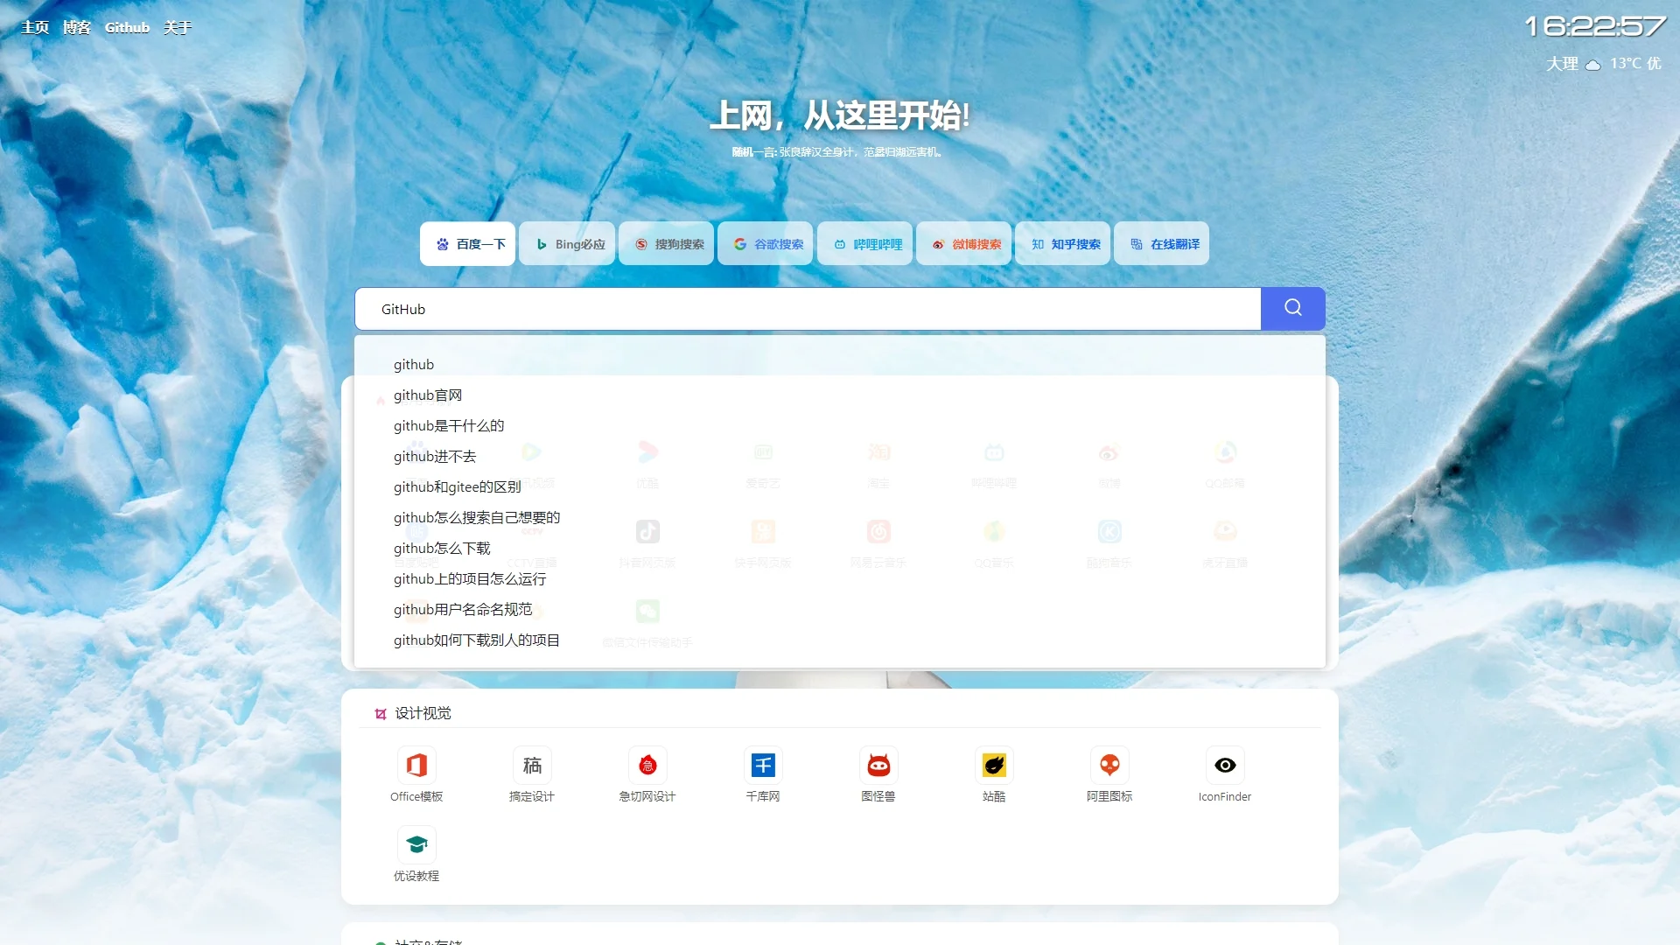Open the 博客 menu item

tap(78, 27)
